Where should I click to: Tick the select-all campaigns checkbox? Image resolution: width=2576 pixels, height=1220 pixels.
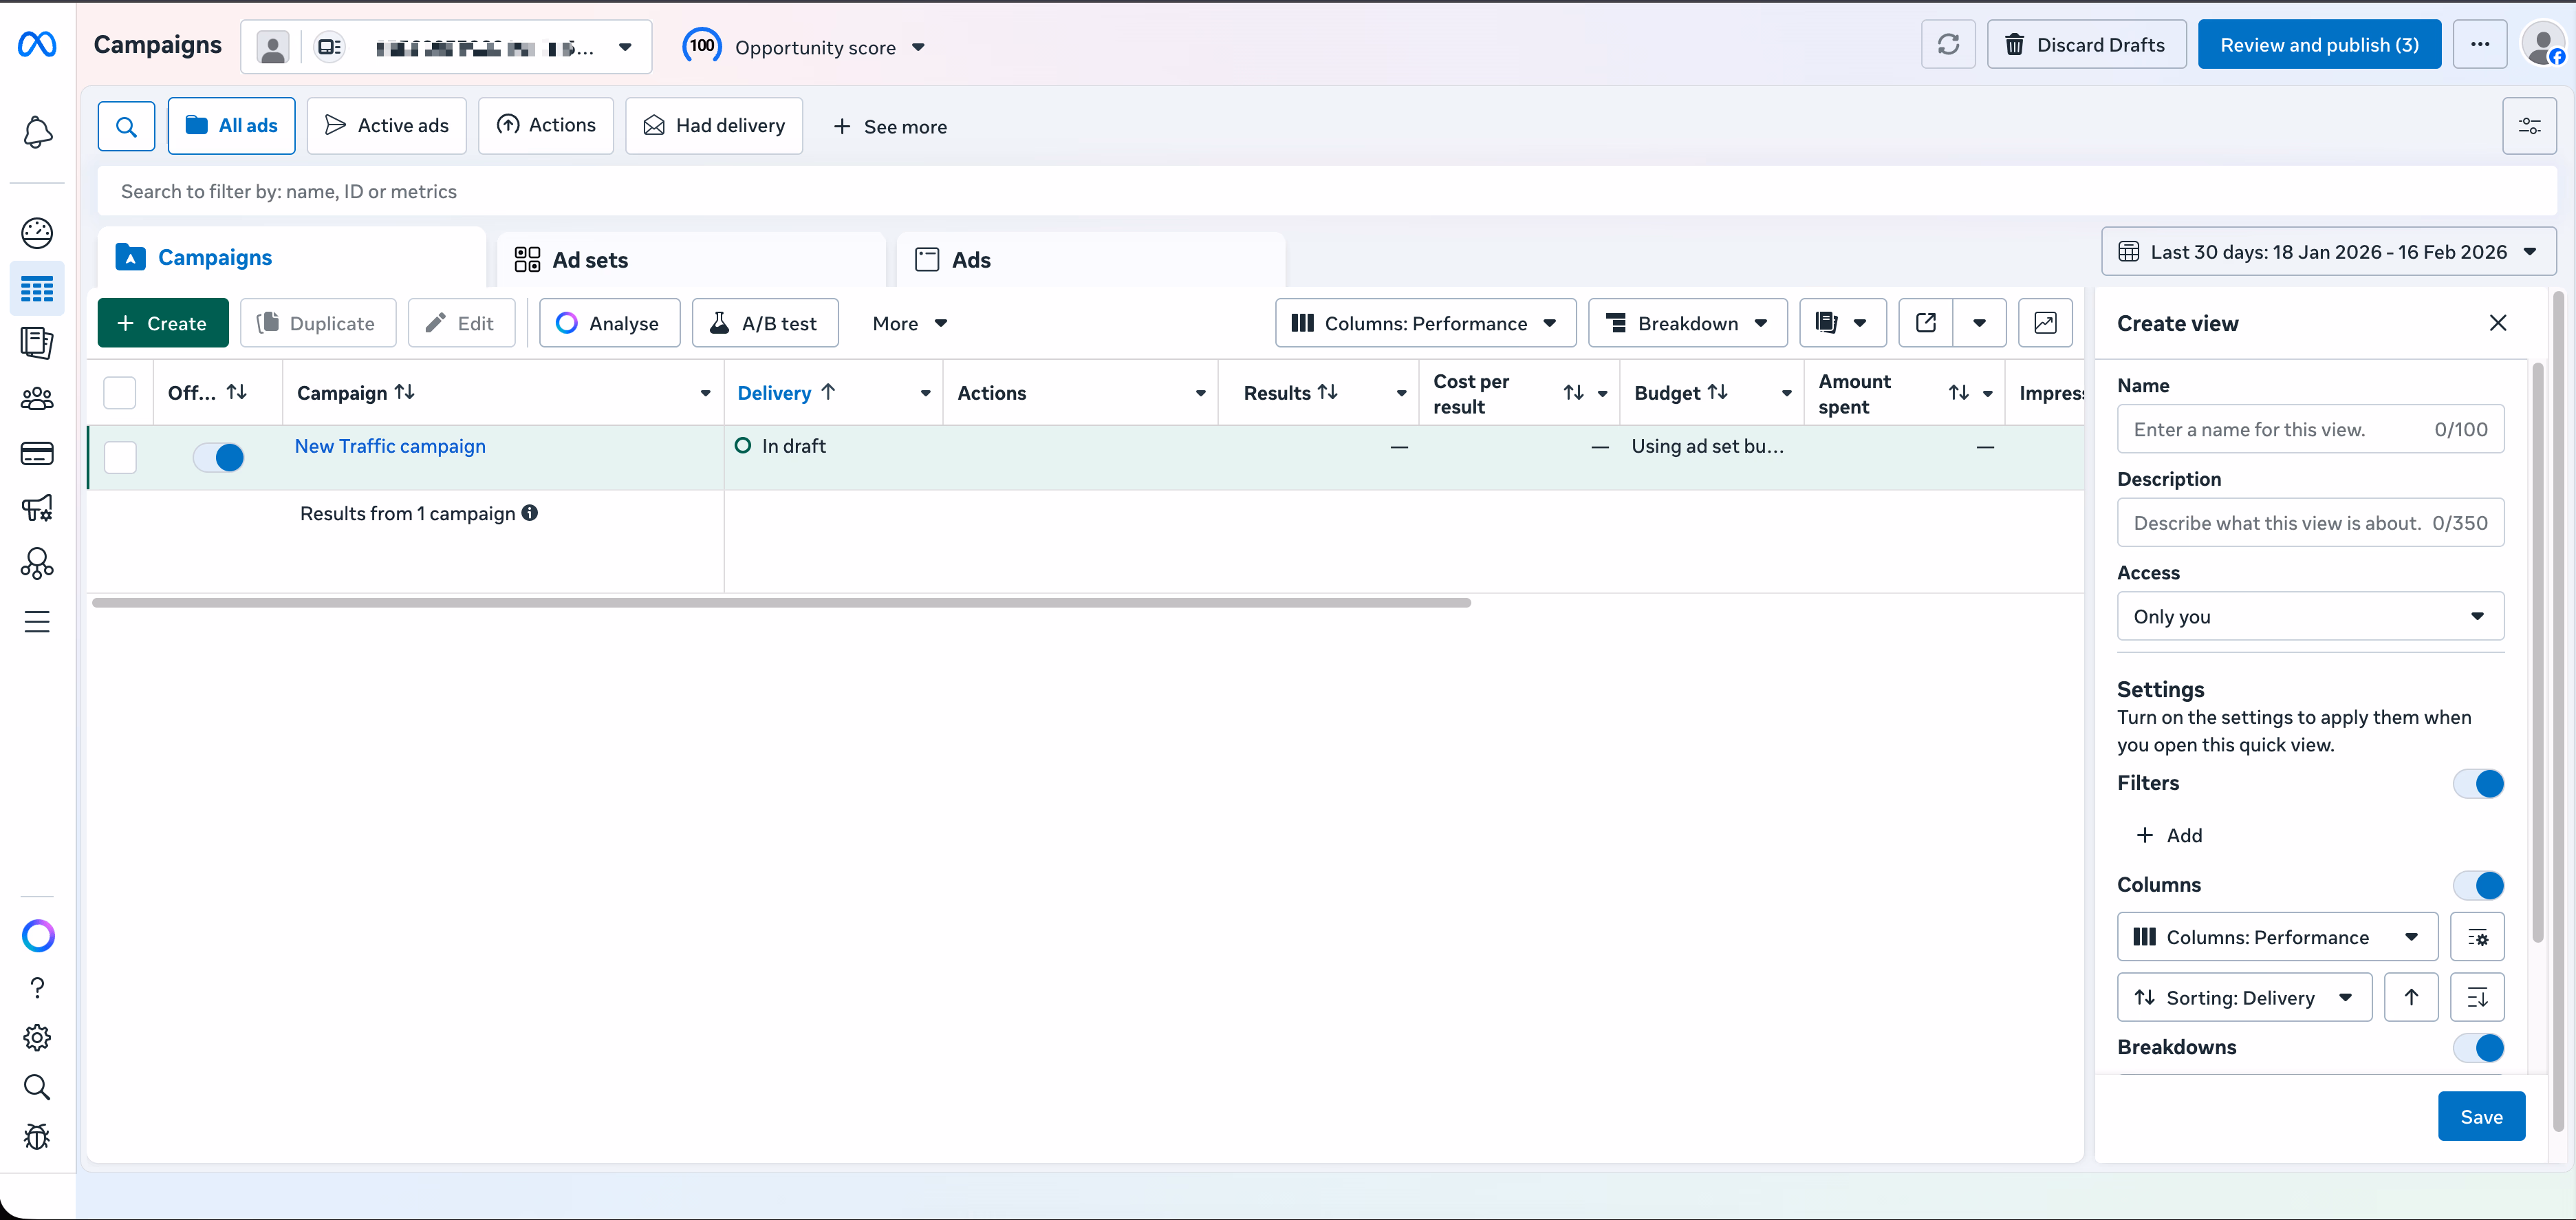tap(119, 392)
